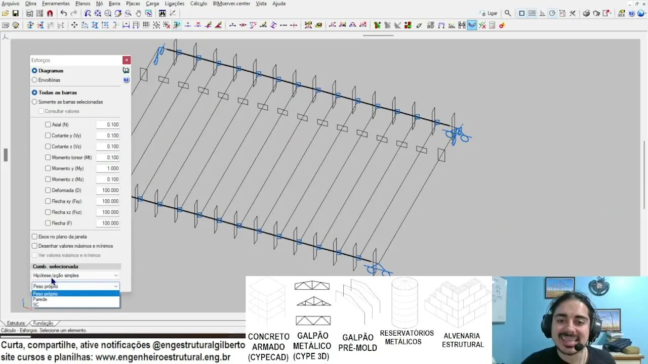The image size is (648, 364).
Task: Select the Diagramas radio button
Action: point(34,71)
